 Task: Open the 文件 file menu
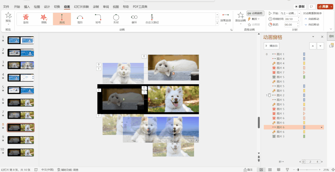tap(6, 7)
